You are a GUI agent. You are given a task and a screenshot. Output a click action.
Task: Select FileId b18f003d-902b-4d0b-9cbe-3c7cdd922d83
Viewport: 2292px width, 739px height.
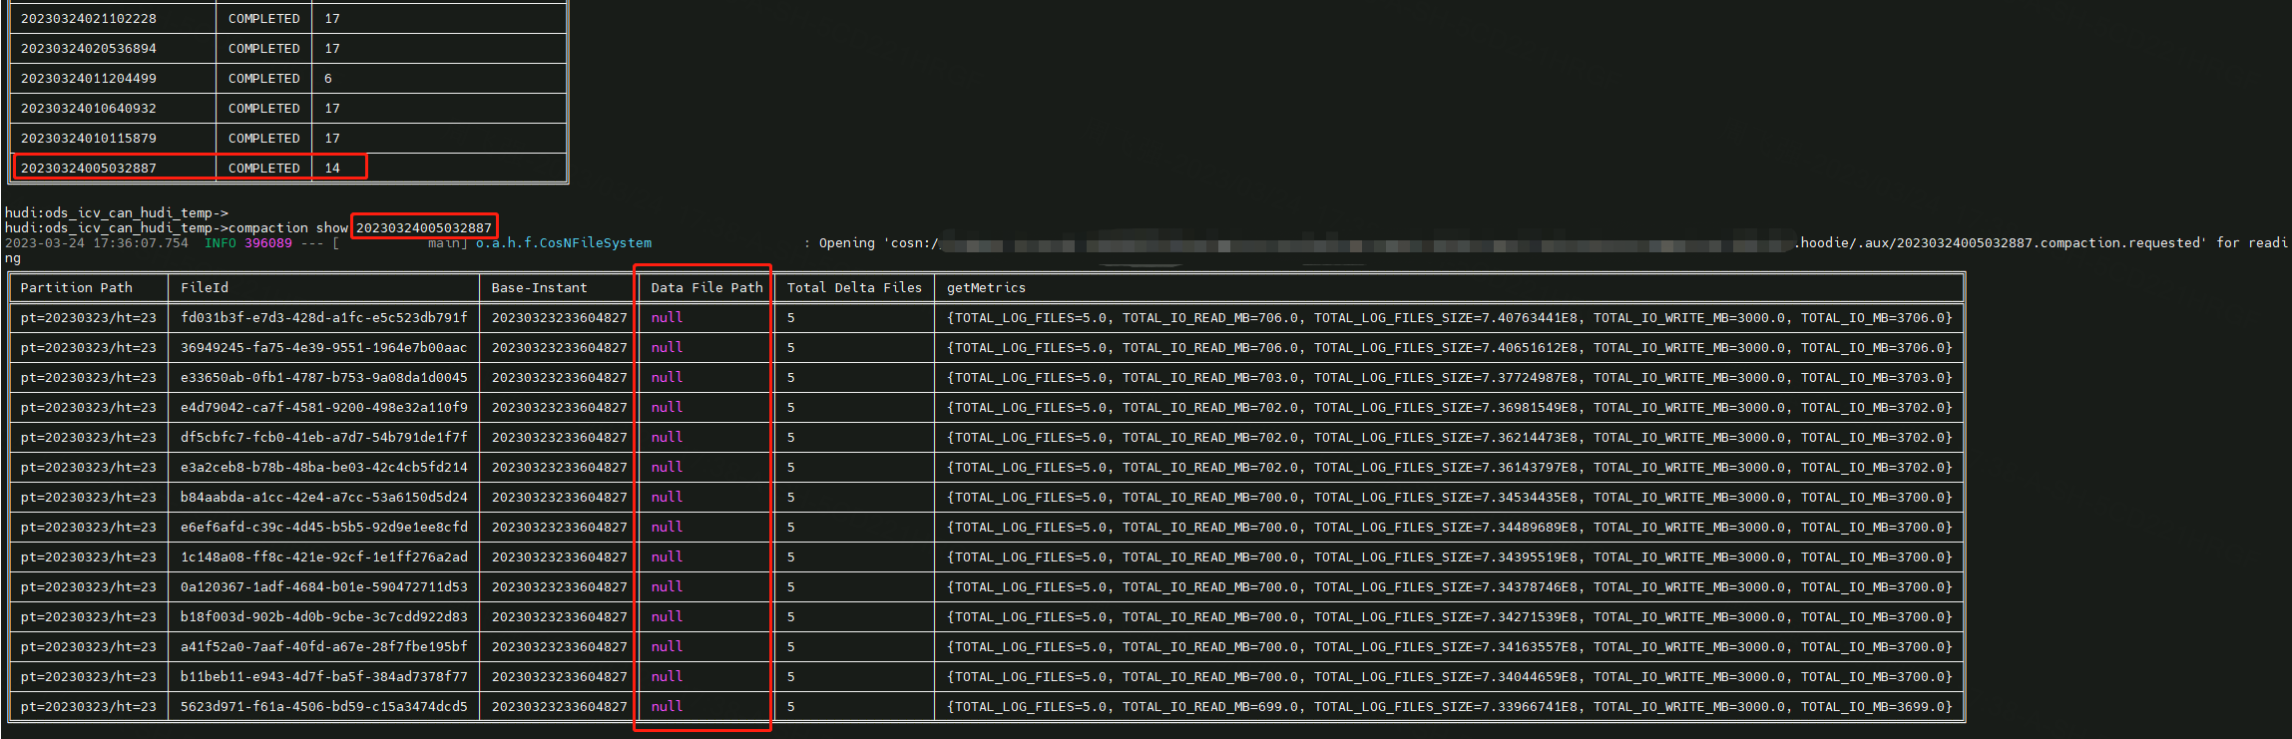[x=324, y=616]
